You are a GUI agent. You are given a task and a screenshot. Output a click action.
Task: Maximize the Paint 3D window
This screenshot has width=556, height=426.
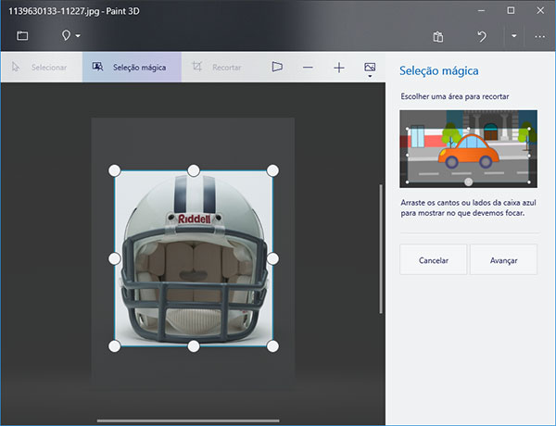(x=511, y=10)
